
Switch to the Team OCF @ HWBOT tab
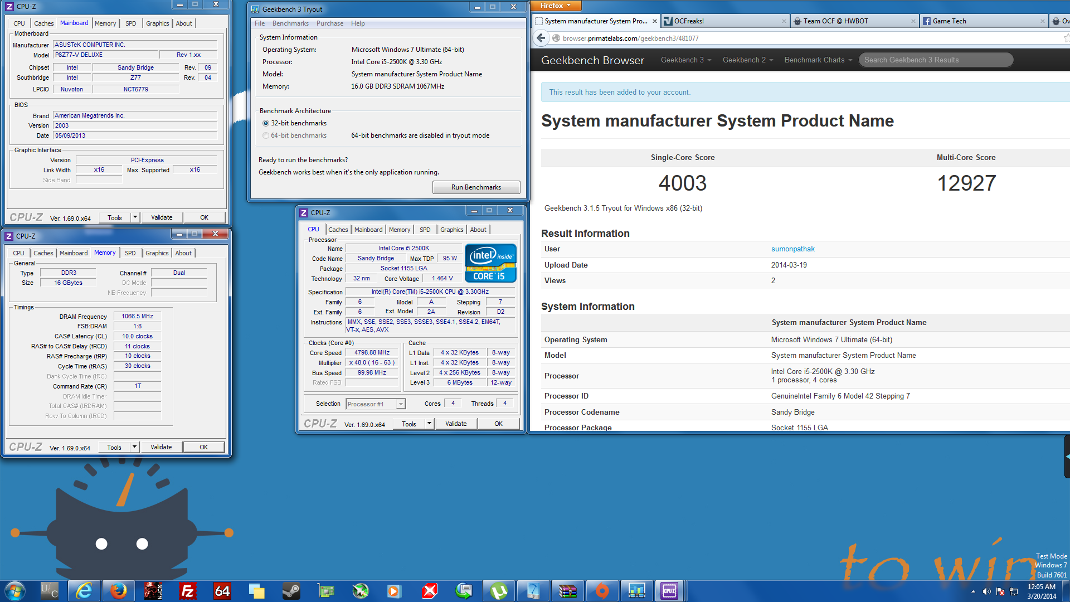click(x=836, y=21)
